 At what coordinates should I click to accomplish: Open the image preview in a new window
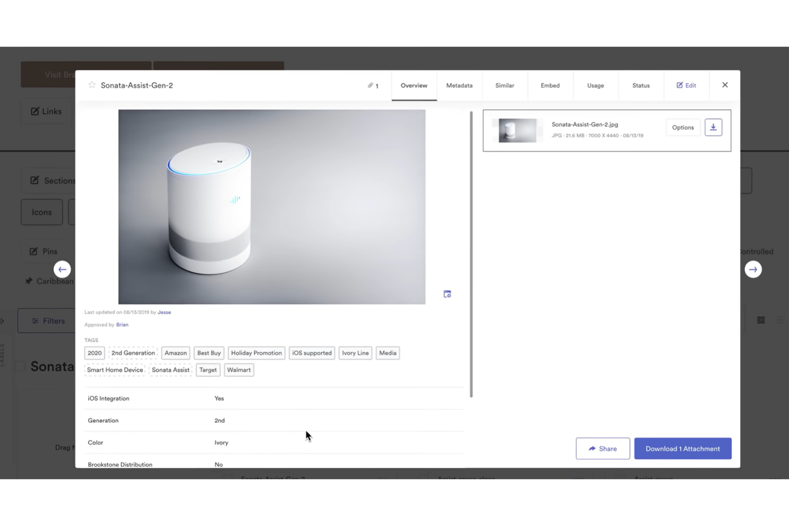click(447, 294)
